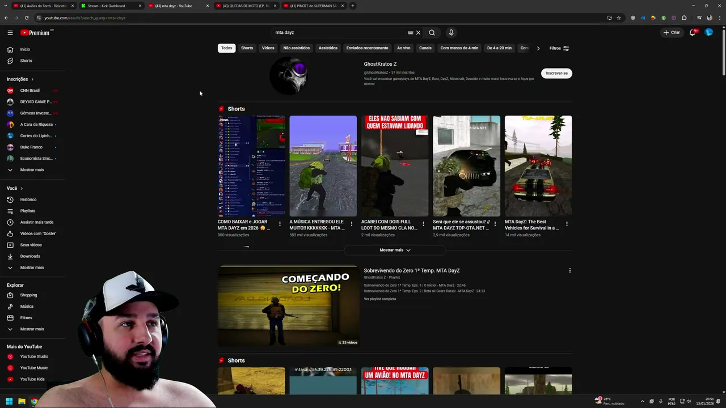The image size is (726, 408).
Task: Expand Mostrar mais under Inscrições
Action: (x=33, y=170)
